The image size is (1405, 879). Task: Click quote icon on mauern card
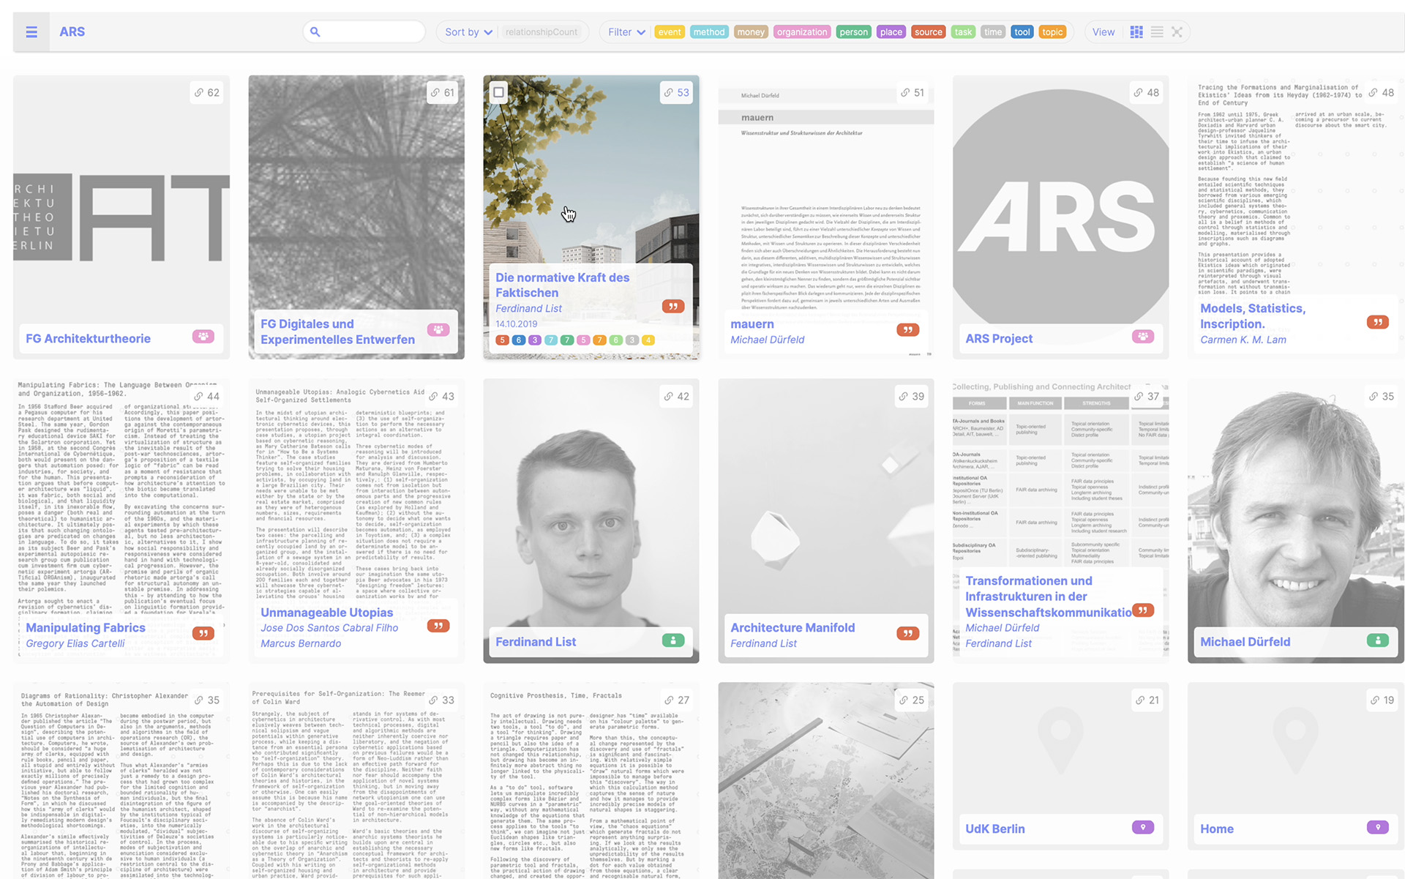(907, 329)
